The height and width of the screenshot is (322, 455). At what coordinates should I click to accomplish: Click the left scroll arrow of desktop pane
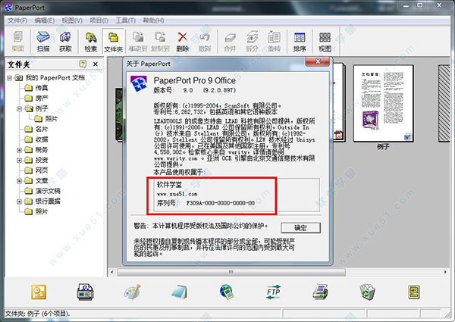coord(112,272)
